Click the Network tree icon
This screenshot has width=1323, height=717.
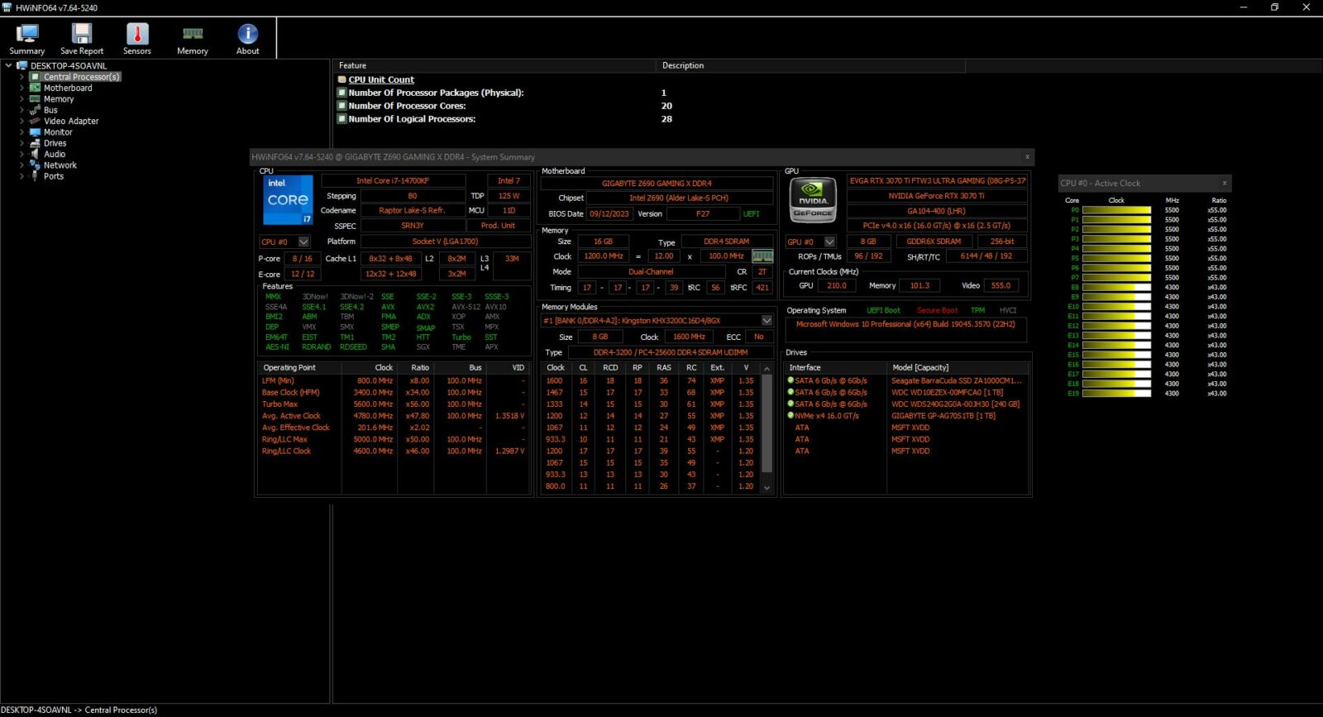[x=35, y=165]
